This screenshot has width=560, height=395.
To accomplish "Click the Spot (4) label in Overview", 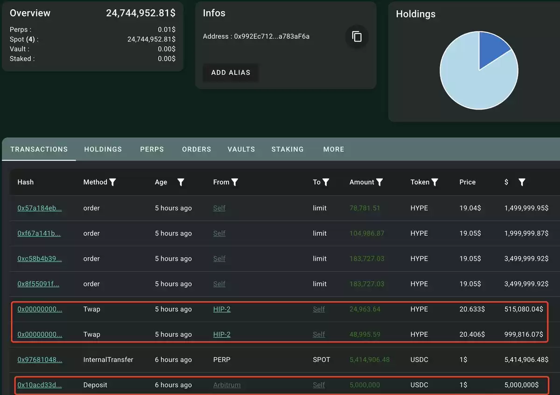I will [24, 39].
